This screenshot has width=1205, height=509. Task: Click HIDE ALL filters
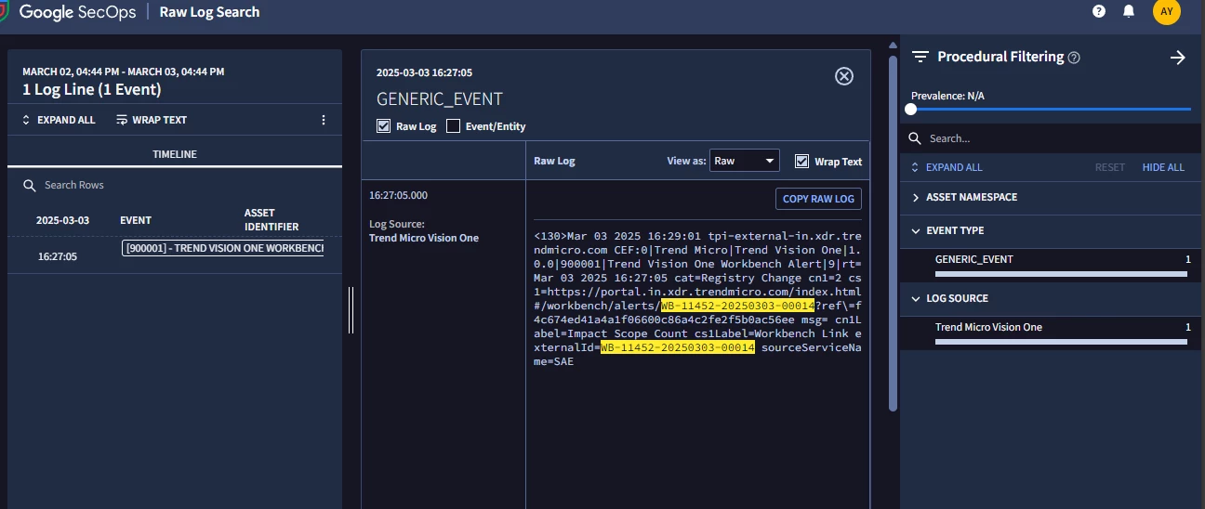point(1163,167)
